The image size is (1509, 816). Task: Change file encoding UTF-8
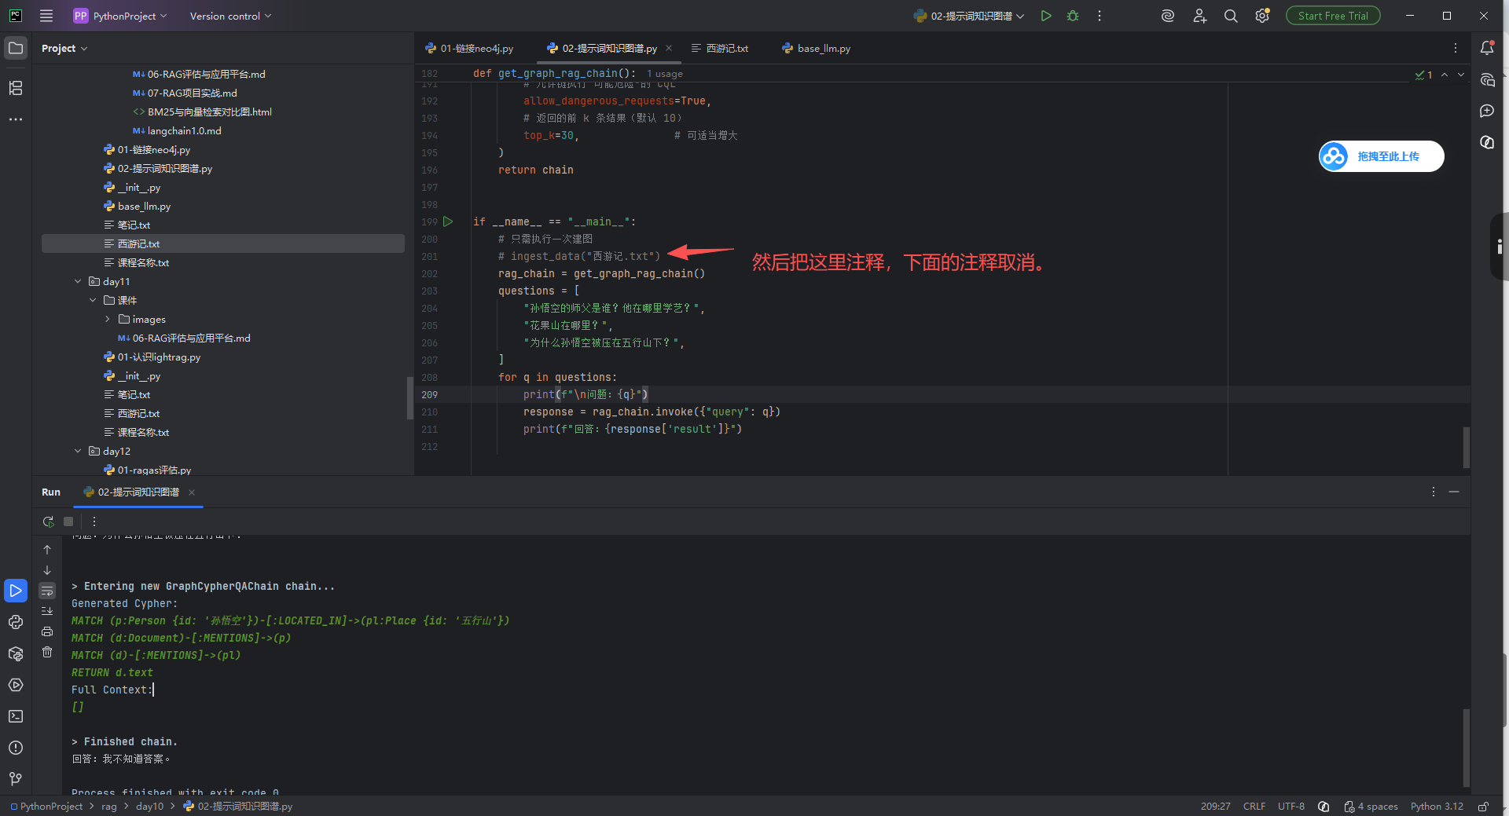coord(1291,807)
